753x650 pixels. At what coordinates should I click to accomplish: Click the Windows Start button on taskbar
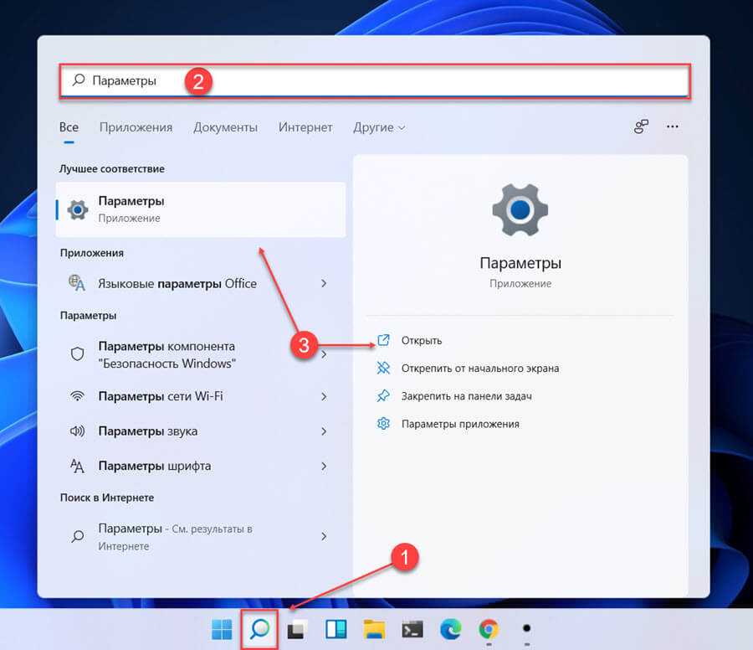pyautogui.click(x=222, y=629)
